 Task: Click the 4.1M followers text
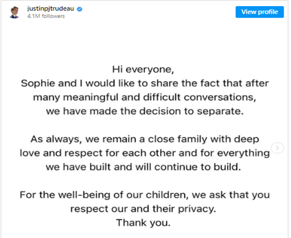click(46, 16)
